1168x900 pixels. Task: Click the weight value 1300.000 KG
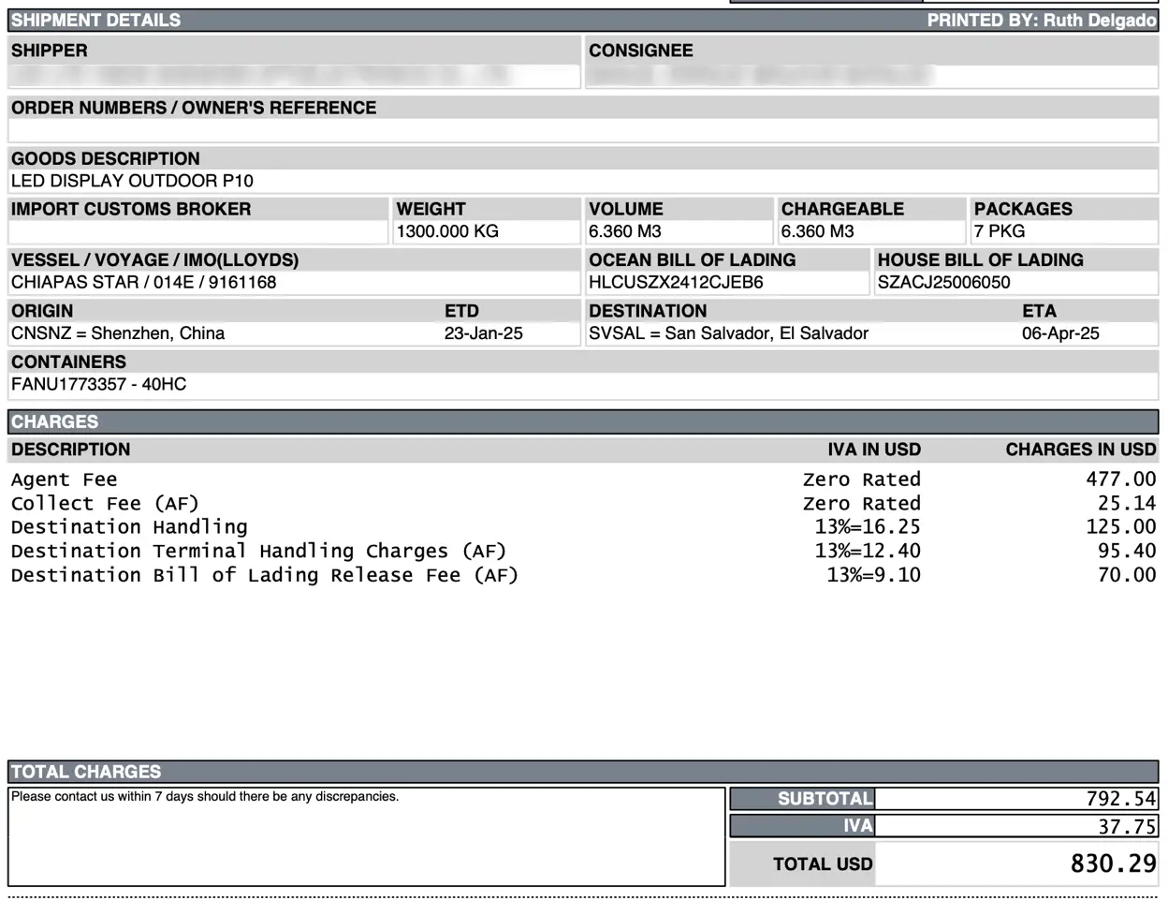[x=447, y=231]
